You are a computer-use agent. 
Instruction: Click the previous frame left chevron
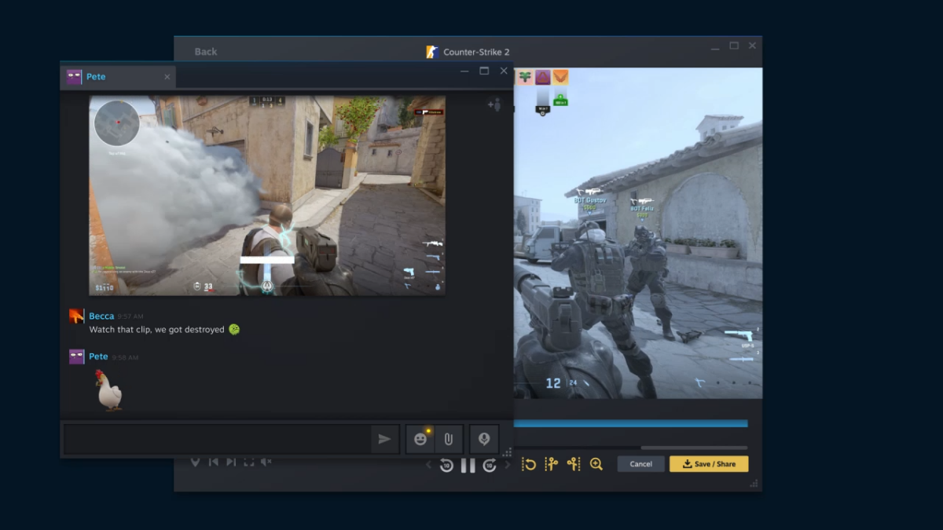[x=428, y=466]
